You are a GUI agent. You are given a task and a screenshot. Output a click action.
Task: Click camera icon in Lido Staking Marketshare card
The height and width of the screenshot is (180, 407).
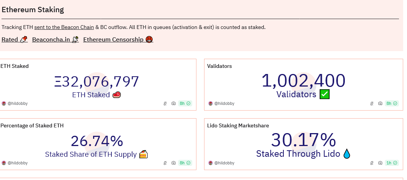point(380,163)
